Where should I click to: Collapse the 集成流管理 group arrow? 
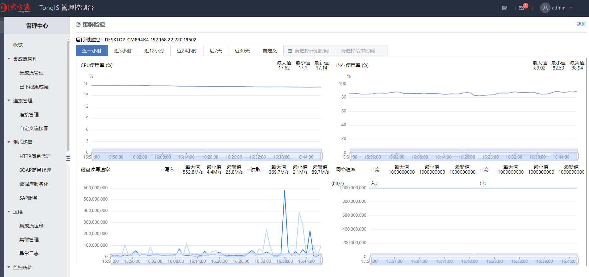pyautogui.click(x=9, y=59)
